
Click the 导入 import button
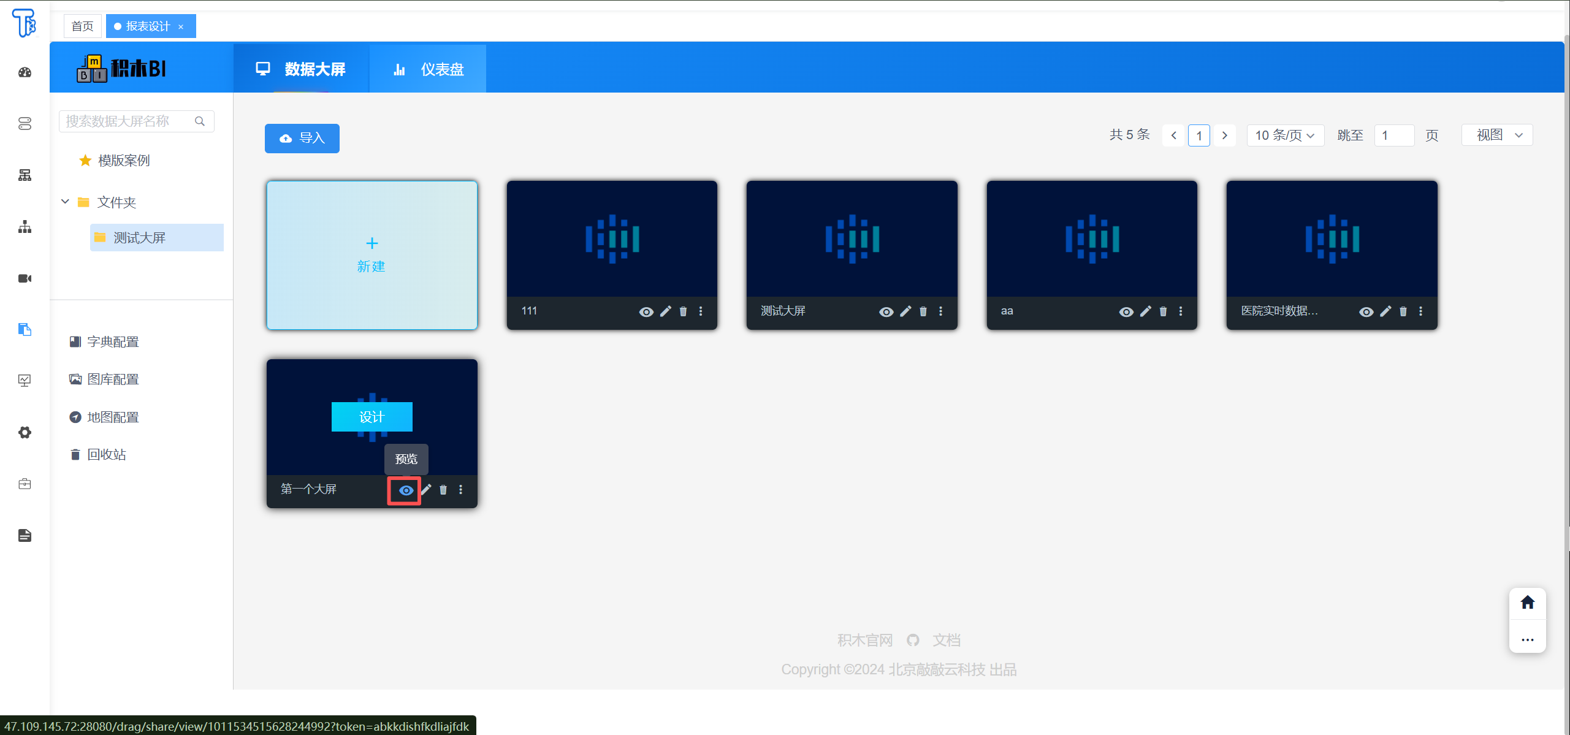point(302,138)
